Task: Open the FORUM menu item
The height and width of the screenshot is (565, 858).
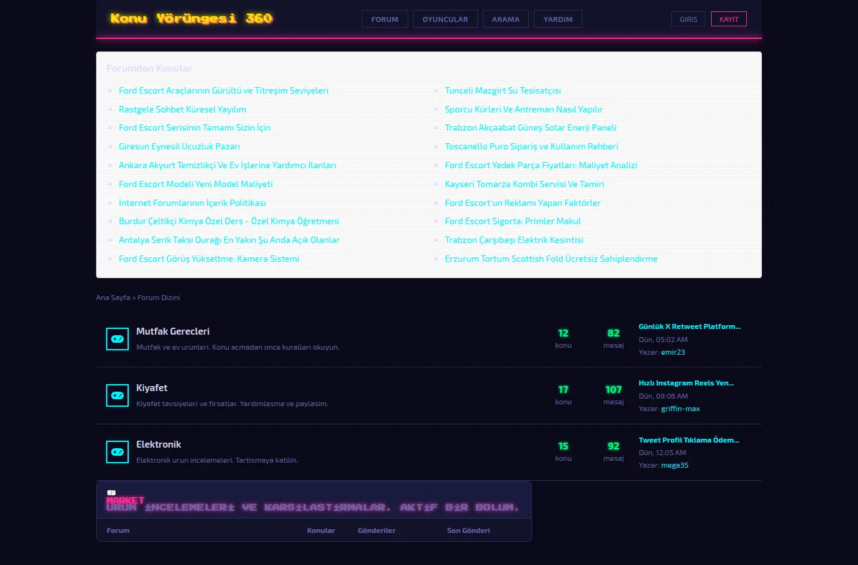Action: [x=385, y=19]
